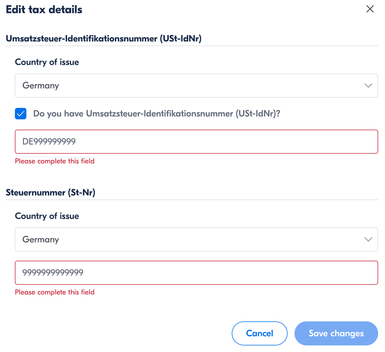This screenshot has width=385, height=352.
Task: Uncheck the USt-IdNr checkbox
Action: 21,114
